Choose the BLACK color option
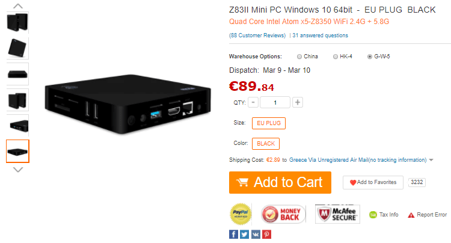Viewport: 451px width, 243px height. [266, 144]
